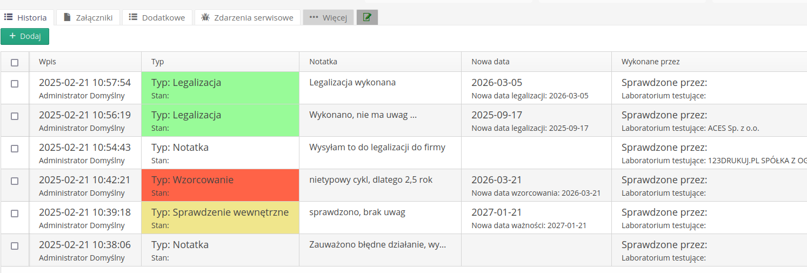The width and height of the screenshot is (807, 273).
Task: Click the green edit pencil icon tab
Action: [367, 17]
